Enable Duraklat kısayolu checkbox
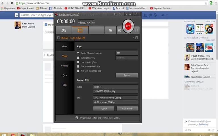This screenshot has height=136, width=218. point(78,58)
